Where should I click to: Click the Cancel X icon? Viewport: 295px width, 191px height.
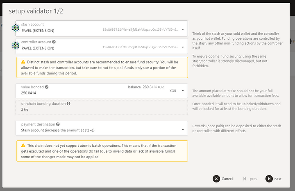216,179
